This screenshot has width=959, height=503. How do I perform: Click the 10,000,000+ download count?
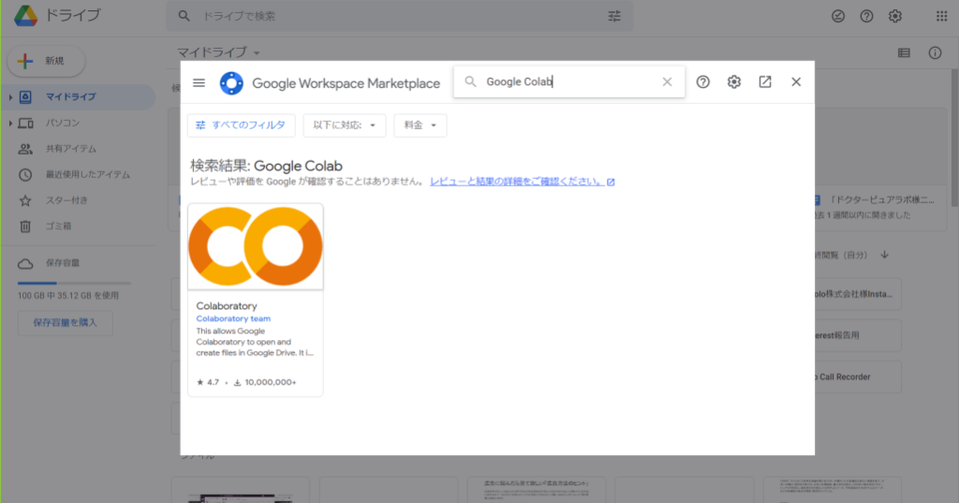click(265, 382)
